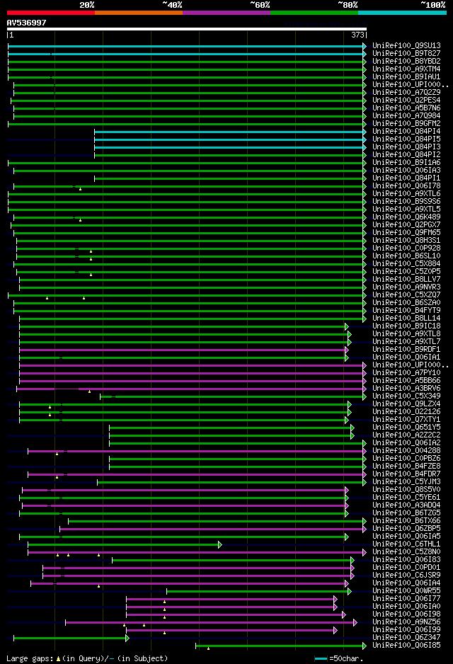The width and height of the screenshot is (453, 664).
Task: Click the UniRef100_B9GFM2 label
Action: (x=406, y=124)
